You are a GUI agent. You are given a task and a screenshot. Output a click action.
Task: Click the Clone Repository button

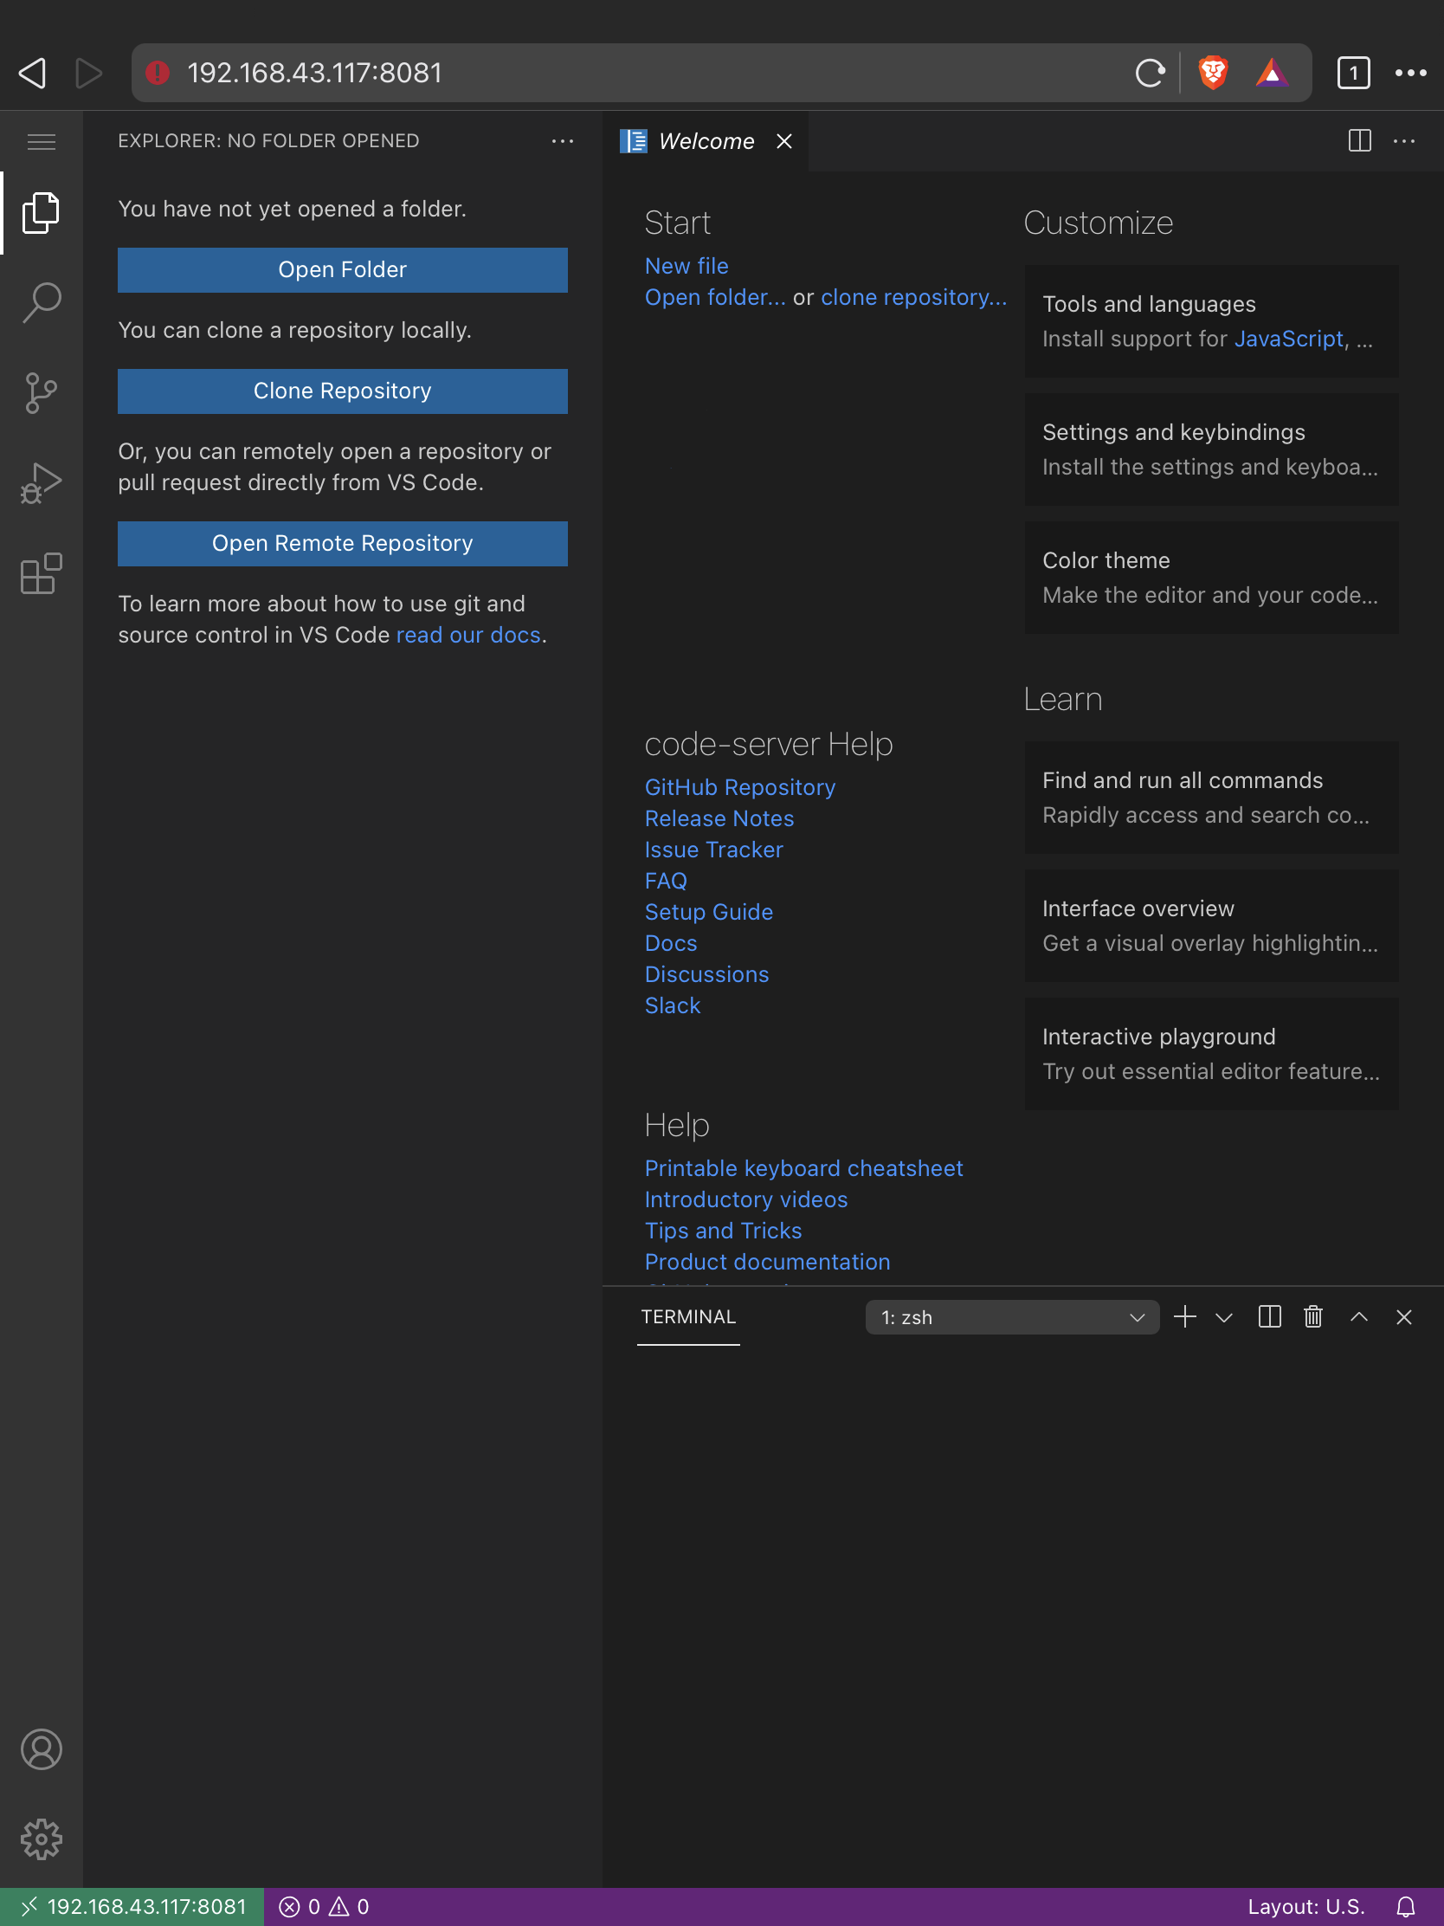343,391
